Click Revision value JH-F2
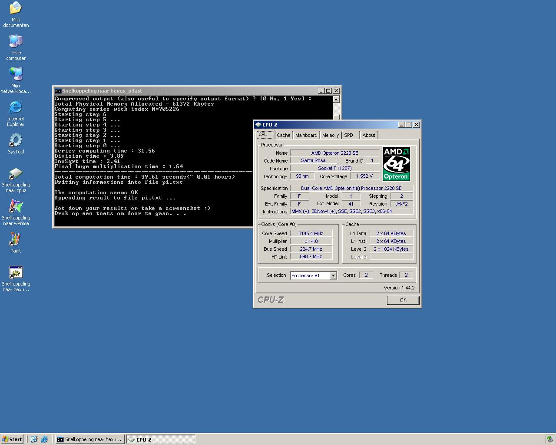This screenshot has height=445, width=556. pos(402,203)
